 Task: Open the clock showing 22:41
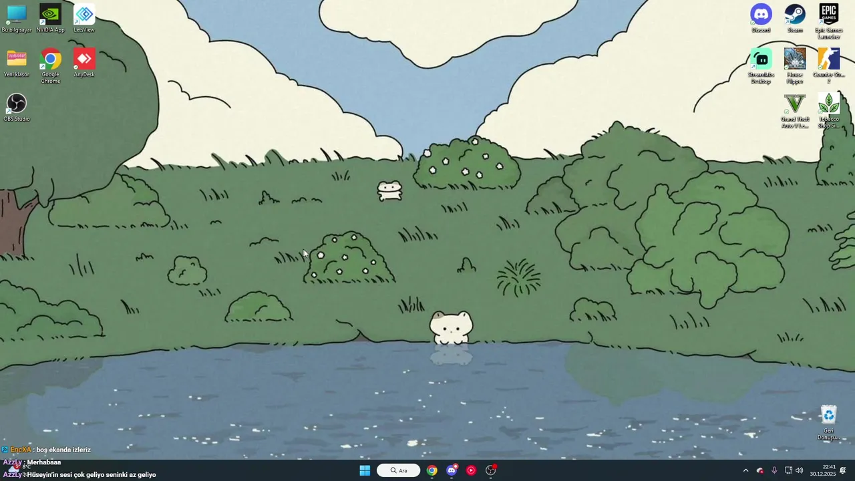823,470
